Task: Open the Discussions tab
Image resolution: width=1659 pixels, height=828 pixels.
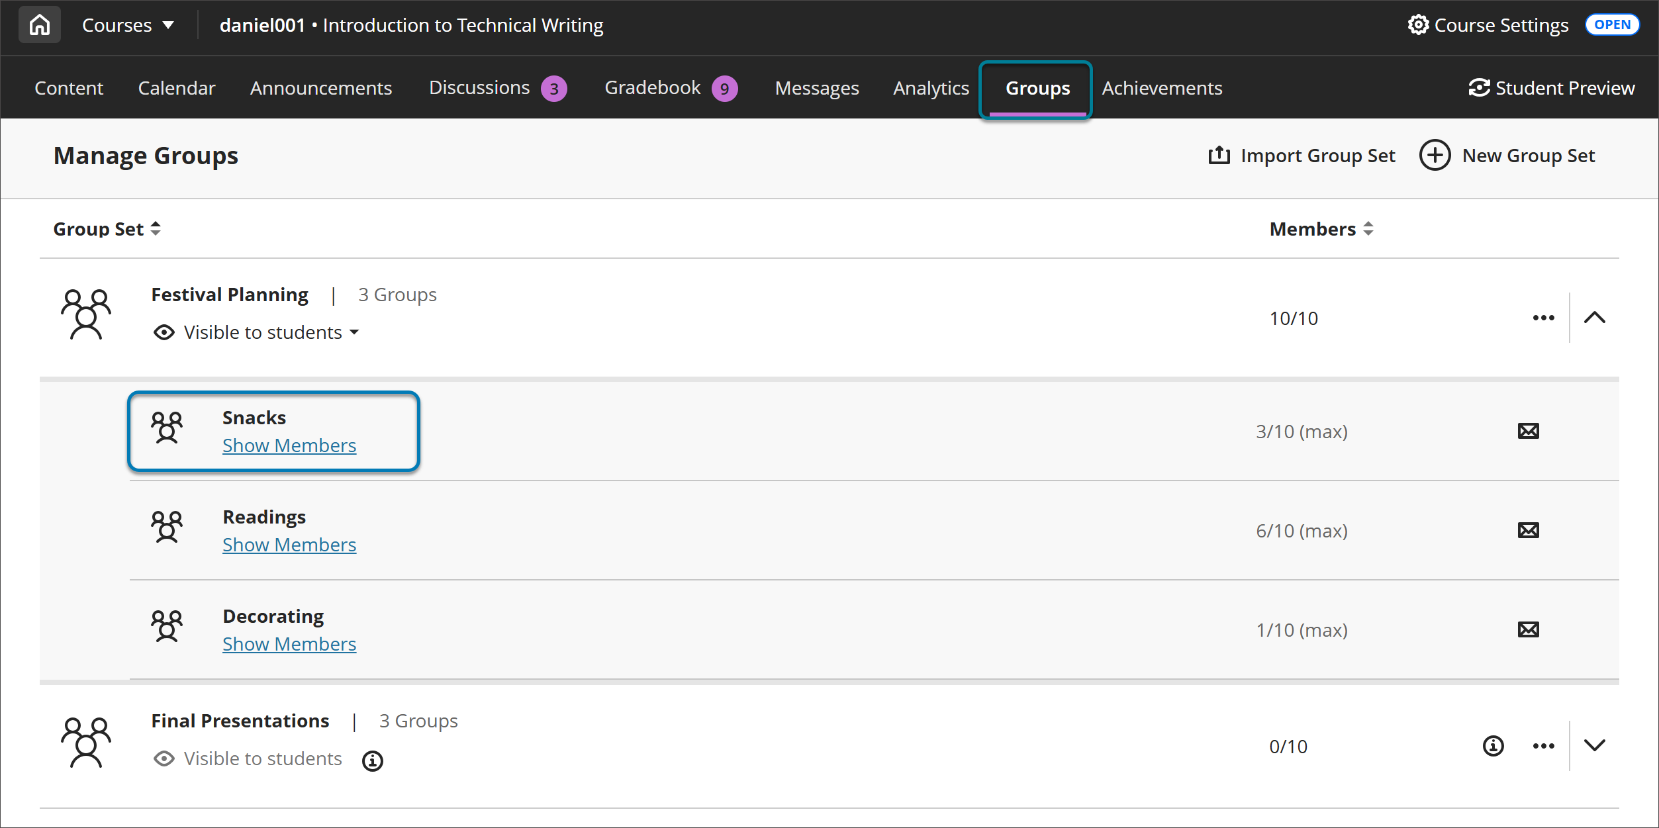Action: 479,87
